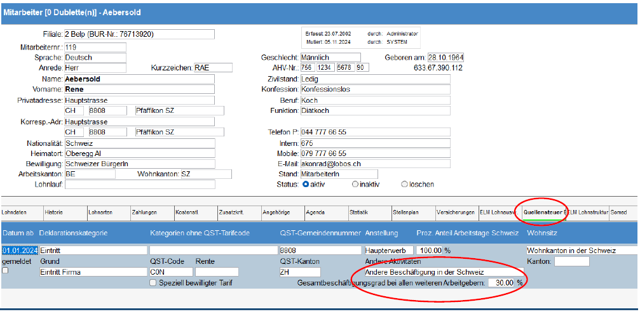640x314 pixels.
Task: Click the E-Mail field
Action: pos(375,164)
